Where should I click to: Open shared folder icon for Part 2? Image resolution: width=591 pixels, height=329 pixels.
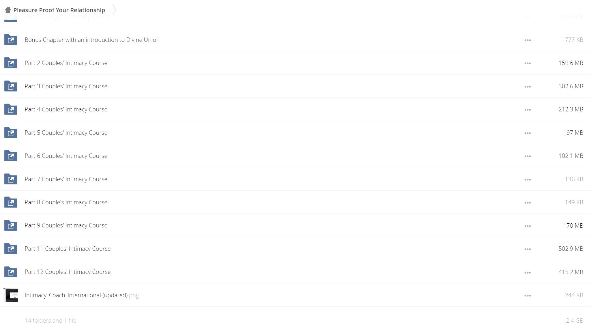point(11,63)
